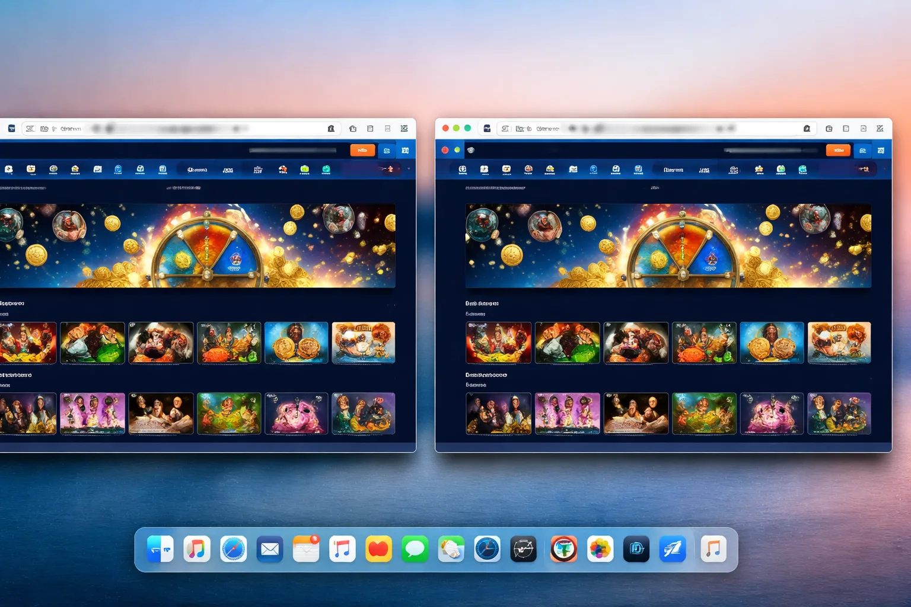Open the Mail app in the dock
911x607 pixels.
[270, 550]
